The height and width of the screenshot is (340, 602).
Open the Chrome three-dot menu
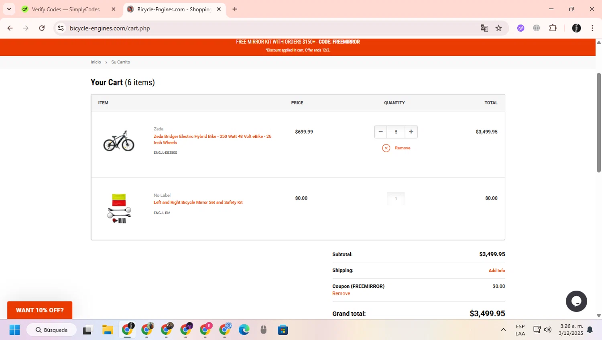[592, 28]
